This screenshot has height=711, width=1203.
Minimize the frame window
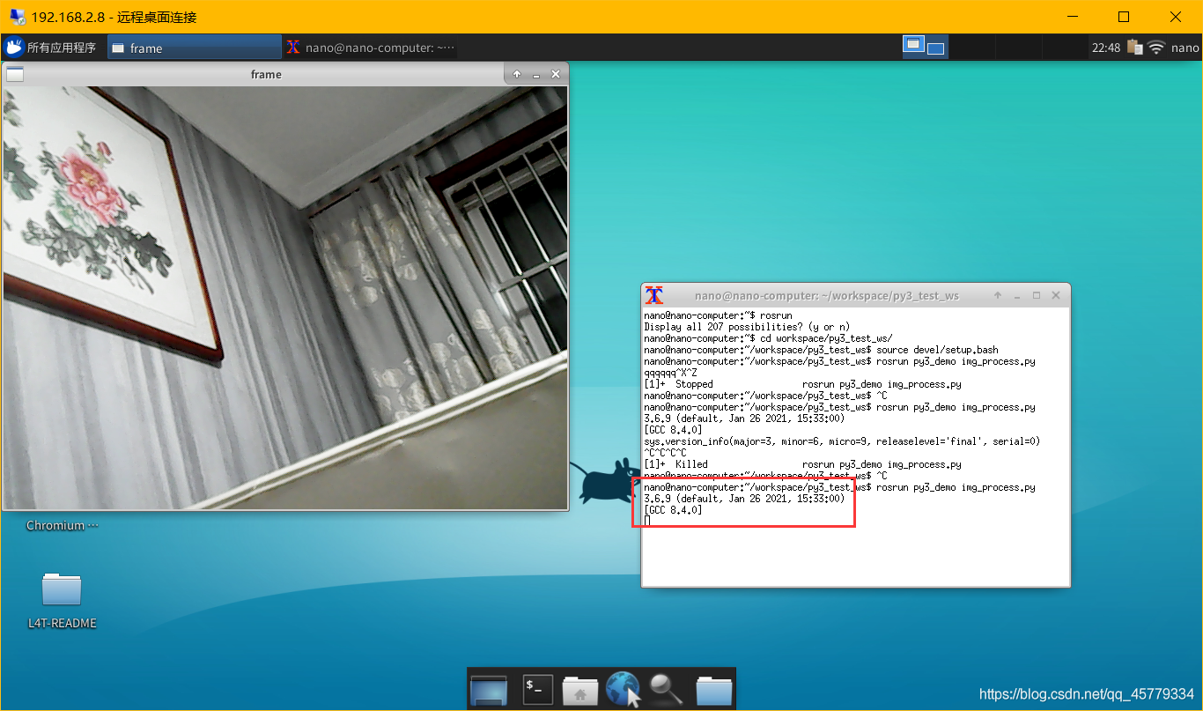coord(536,75)
